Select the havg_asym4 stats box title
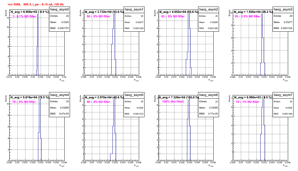Viewport: 298px width, 171px height. click(x=60, y=95)
